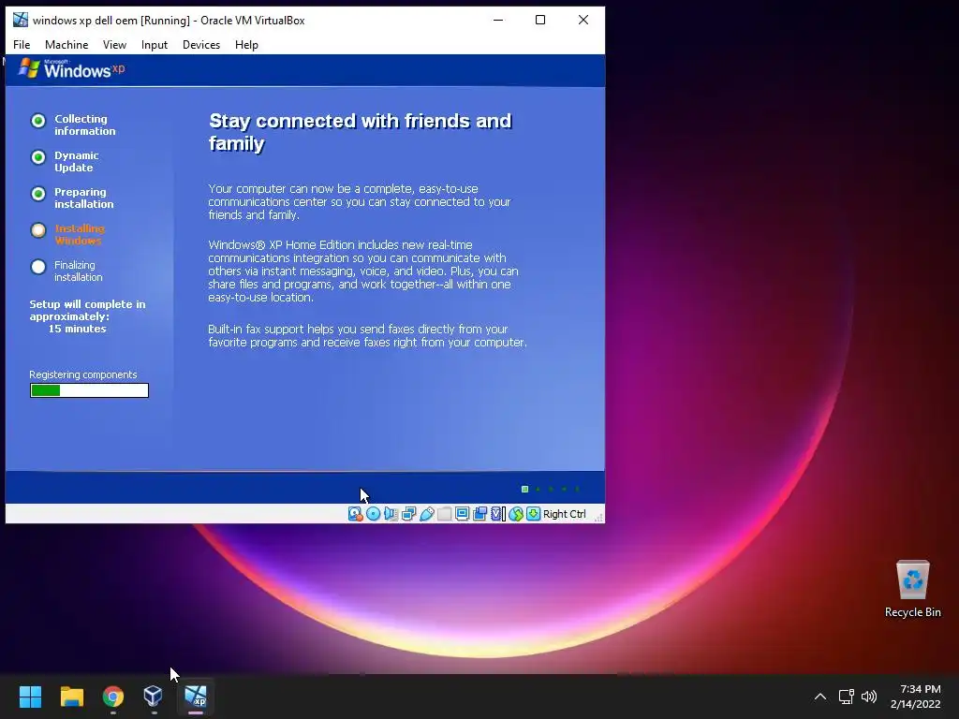Click the network adapter status icon
The width and height of the screenshot is (959, 719).
tap(408, 514)
